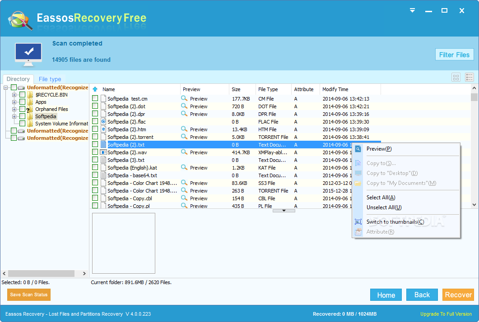Expand the $RECYCLE.BIN tree node
This screenshot has height=322, width=479.
[x=14, y=95]
